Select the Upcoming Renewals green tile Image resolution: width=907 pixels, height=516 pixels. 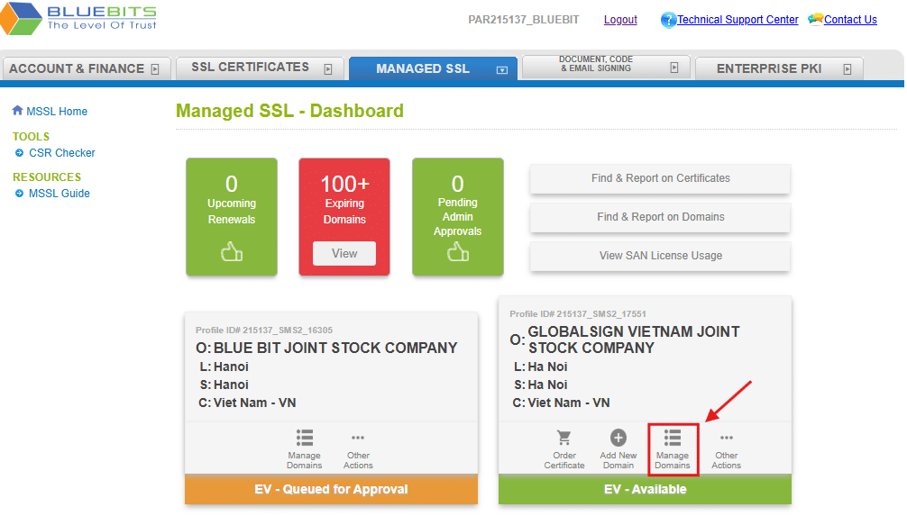(232, 217)
